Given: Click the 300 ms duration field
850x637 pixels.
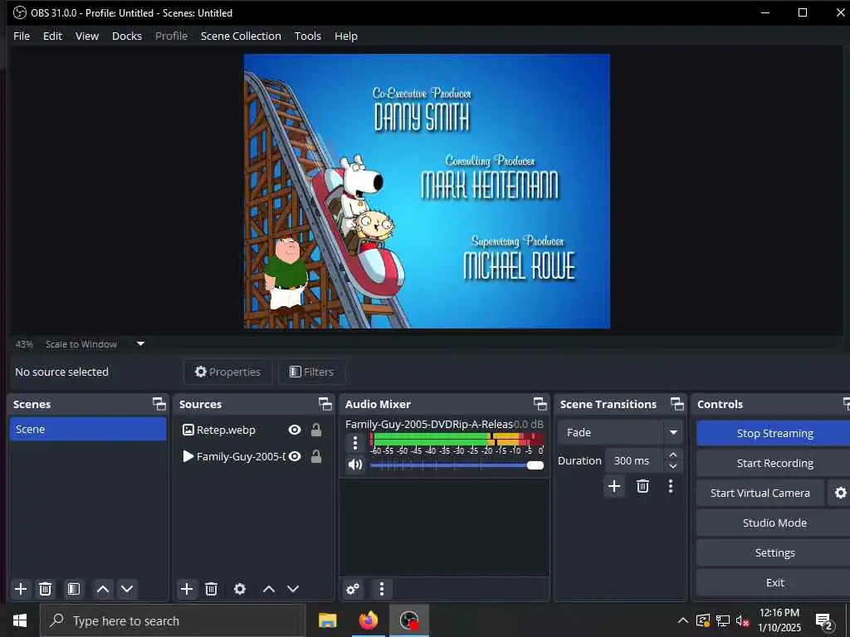Looking at the screenshot, I should [x=635, y=461].
